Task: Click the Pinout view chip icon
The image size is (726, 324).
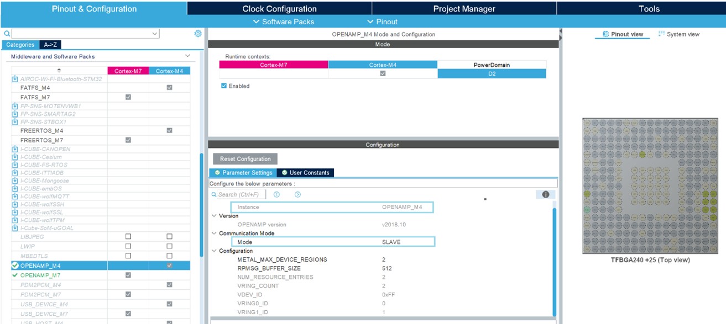Action: click(605, 34)
